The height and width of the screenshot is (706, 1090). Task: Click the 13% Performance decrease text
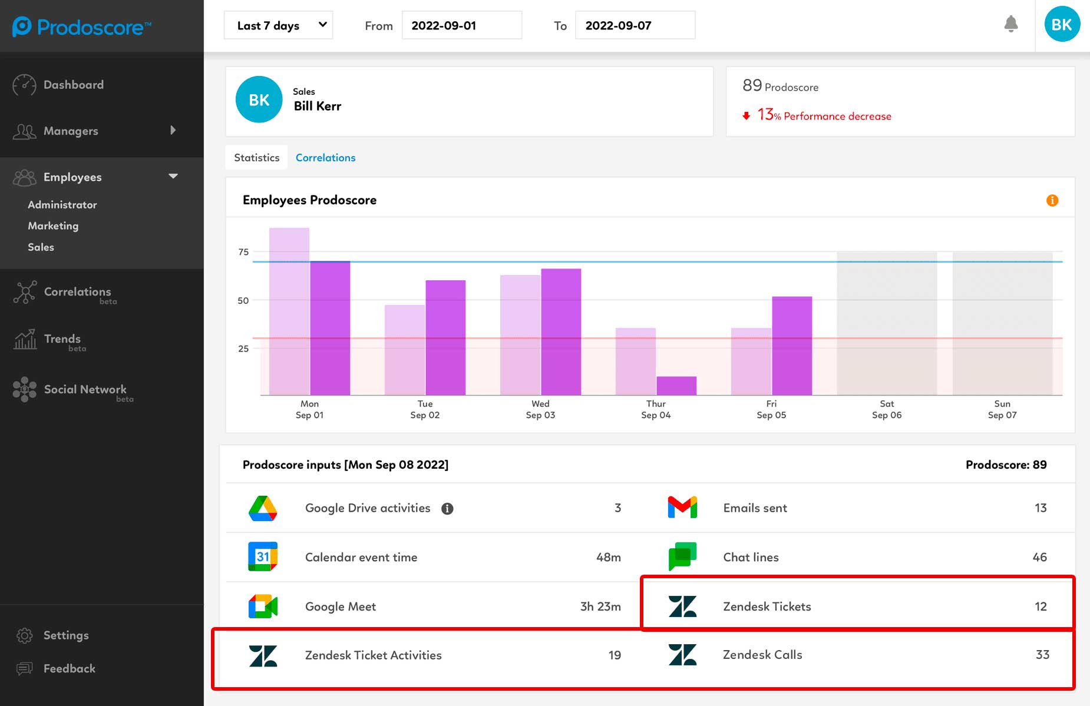[824, 115]
